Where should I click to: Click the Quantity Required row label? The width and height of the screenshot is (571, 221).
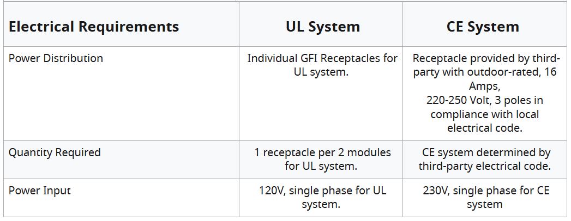[x=55, y=152]
